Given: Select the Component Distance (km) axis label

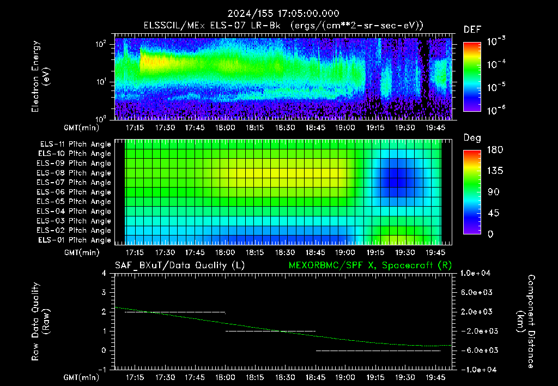Looking at the screenshot, I should pos(526,322).
